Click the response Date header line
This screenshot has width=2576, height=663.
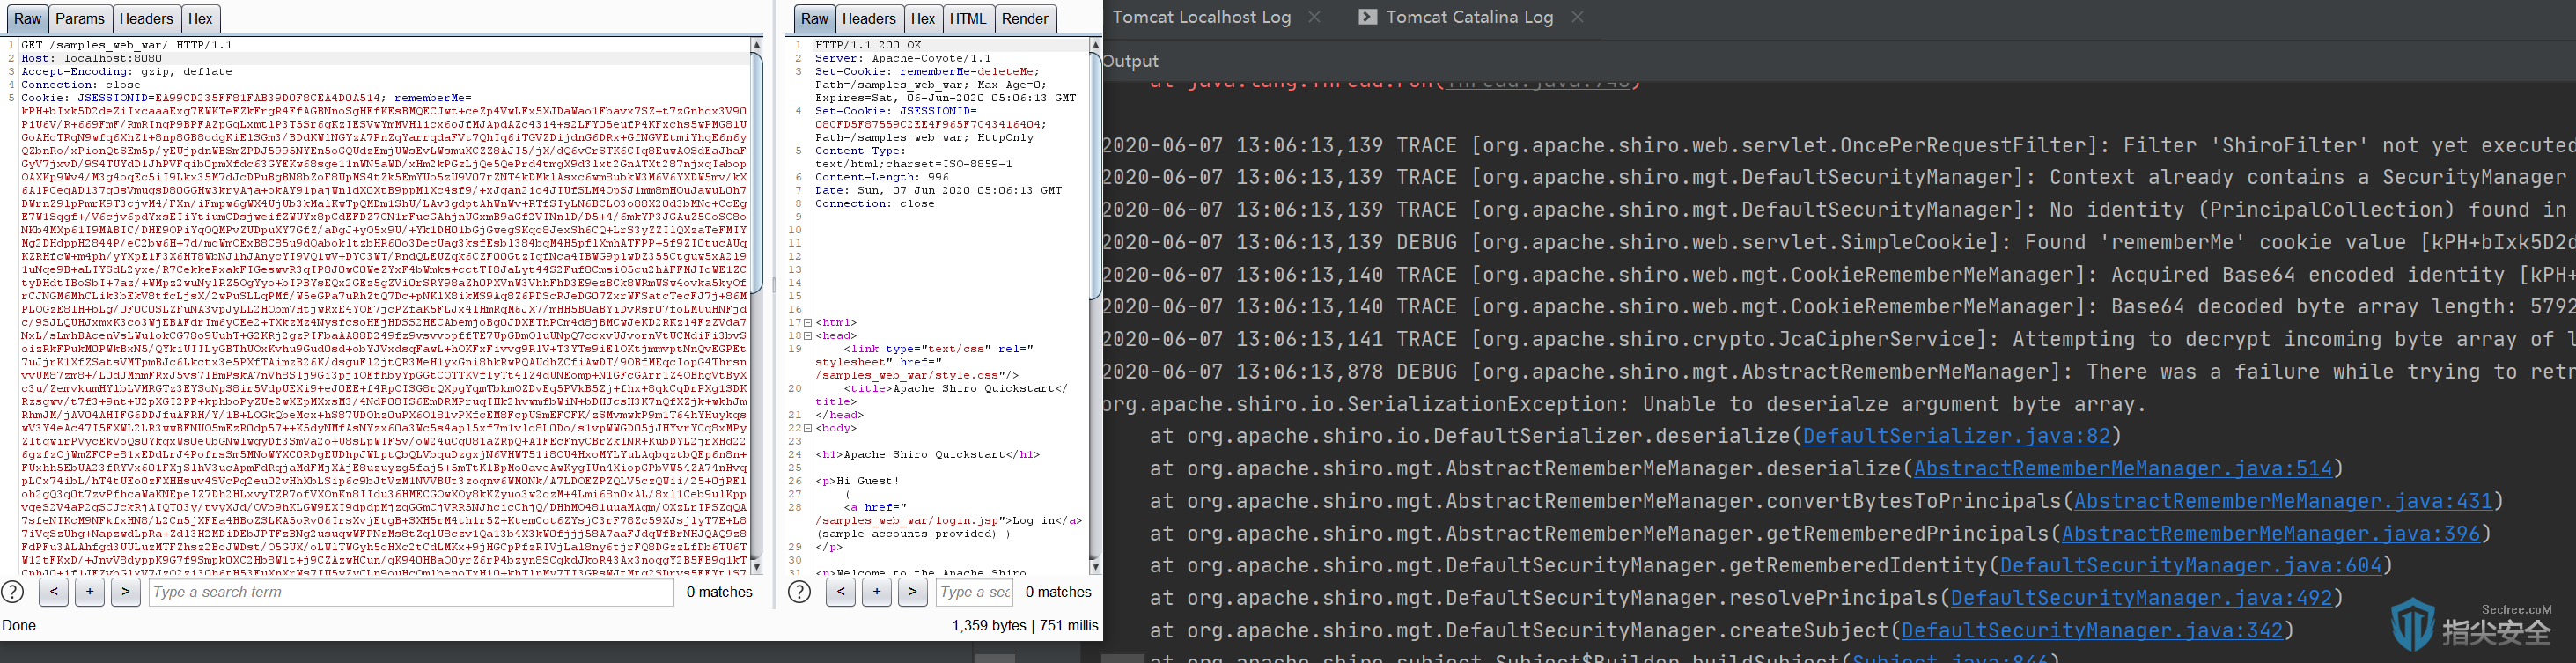(x=938, y=190)
